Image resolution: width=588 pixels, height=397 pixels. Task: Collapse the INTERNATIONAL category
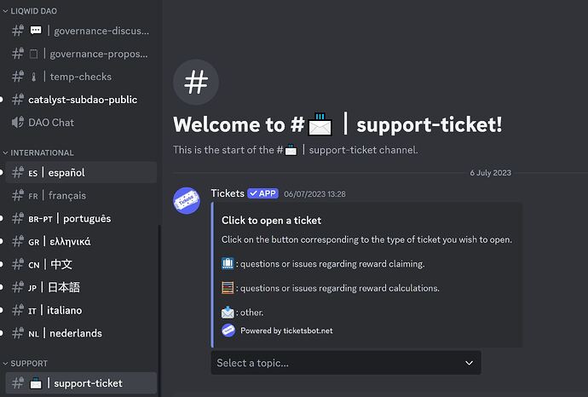(41, 152)
